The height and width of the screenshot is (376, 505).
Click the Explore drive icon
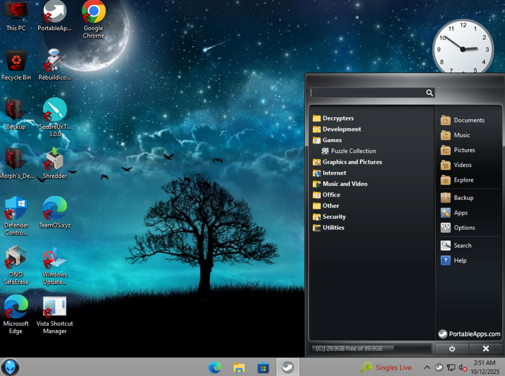pyautogui.click(x=445, y=180)
